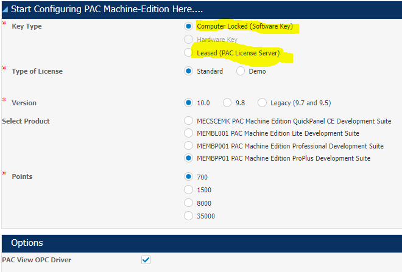Choose version 10.0
This screenshot has height=272, width=402.
click(x=188, y=103)
